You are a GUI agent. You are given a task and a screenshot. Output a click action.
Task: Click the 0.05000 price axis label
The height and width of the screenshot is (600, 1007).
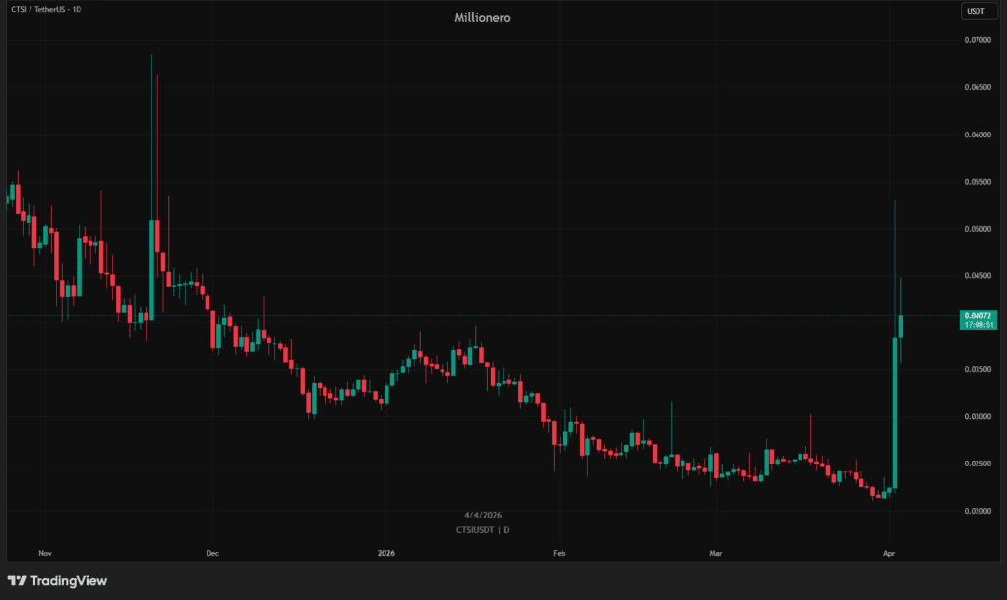(977, 229)
